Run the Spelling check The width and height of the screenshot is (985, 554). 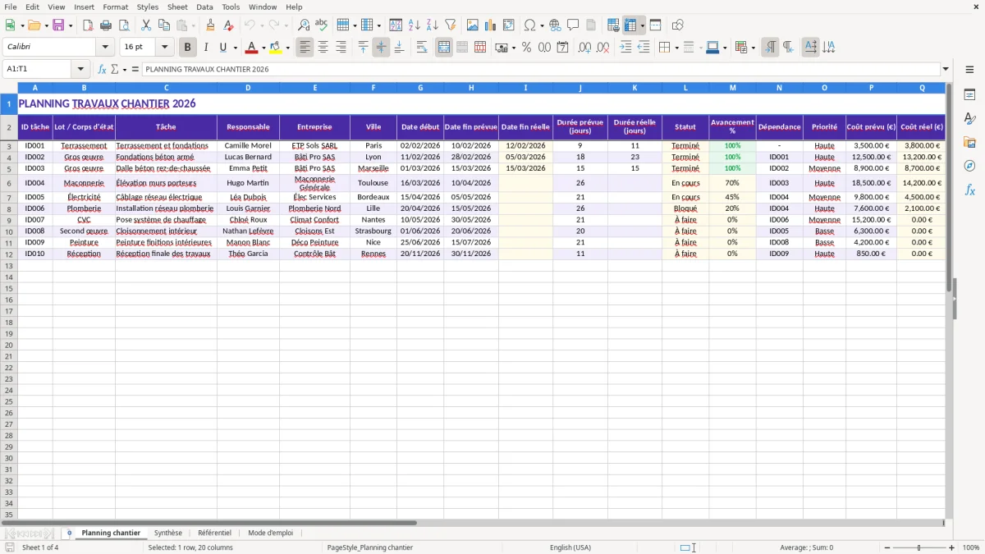(322, 25)
